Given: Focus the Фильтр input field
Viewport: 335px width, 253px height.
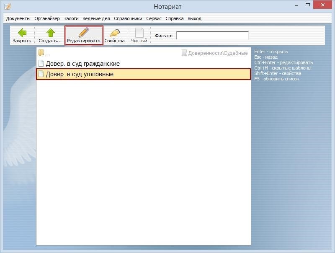Looking at the screenshot, I should [x=213, y=35].
